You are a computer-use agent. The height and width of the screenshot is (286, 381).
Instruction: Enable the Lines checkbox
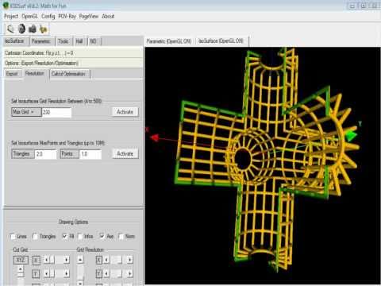pyautogui.click(x=13, y=236)
